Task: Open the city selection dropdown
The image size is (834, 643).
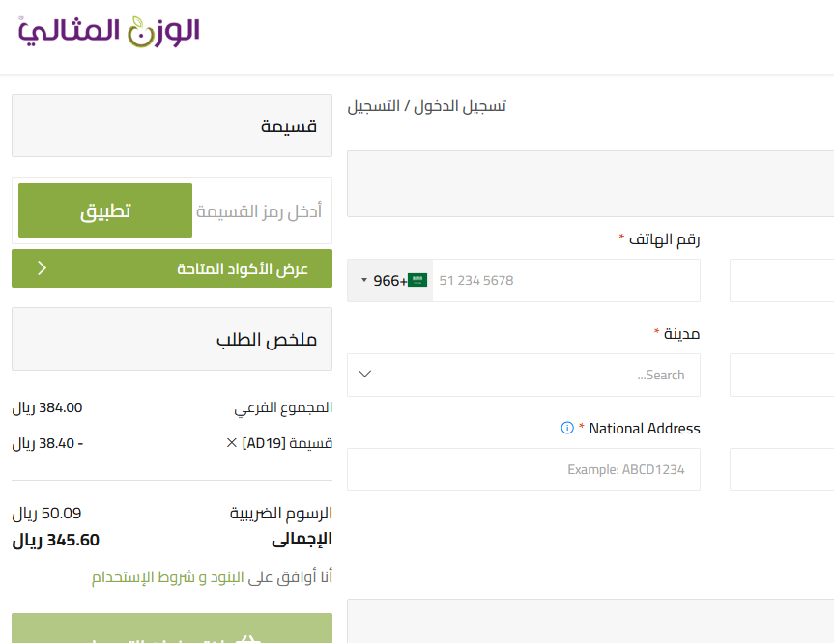Action: [523, 375]
